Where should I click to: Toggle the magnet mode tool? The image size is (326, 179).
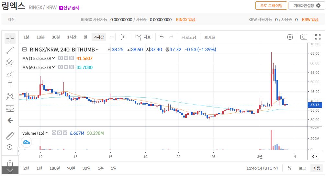coord(10,163)
